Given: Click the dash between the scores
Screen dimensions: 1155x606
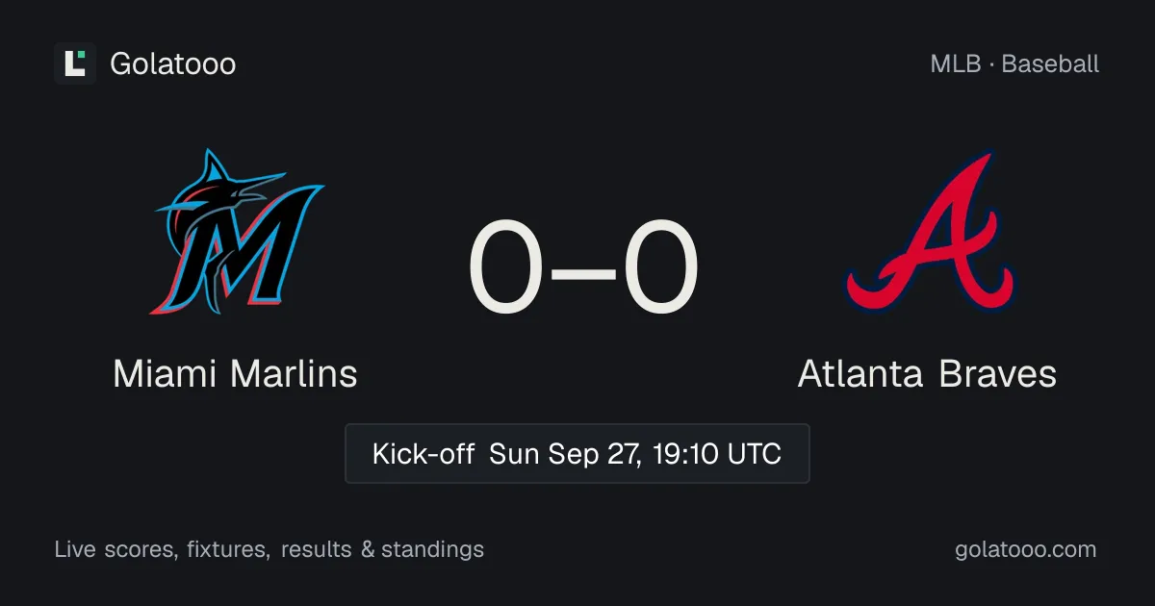Looking at the screenshot, I should [584, 270].
